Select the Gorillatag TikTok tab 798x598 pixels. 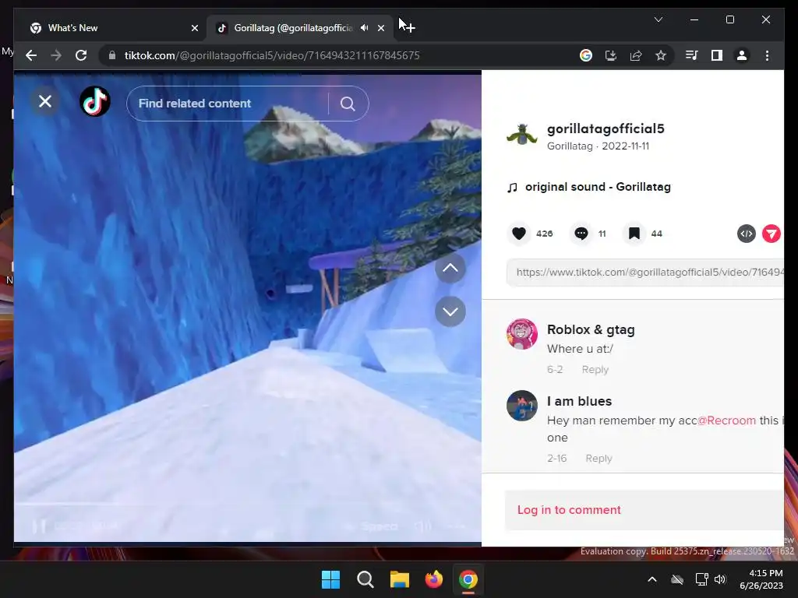coord(293,28)
